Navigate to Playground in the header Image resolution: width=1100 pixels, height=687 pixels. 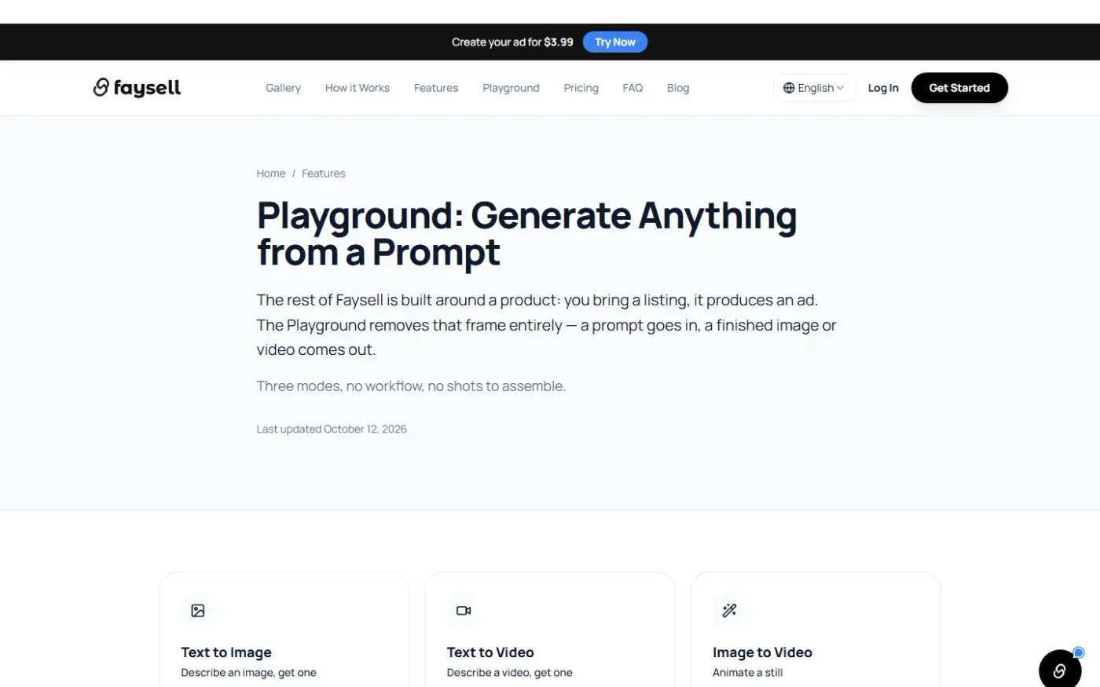pos(511,88)
